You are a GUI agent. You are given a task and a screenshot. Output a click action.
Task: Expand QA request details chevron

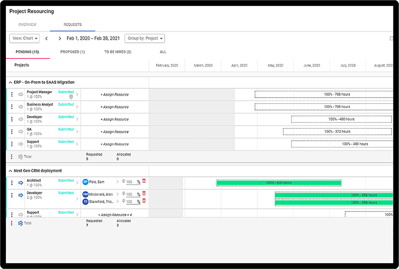coord(77,132)
